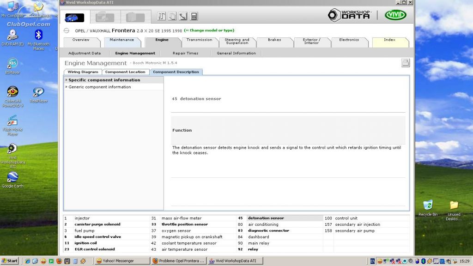Click the green Vivid logo
The width and height of the screenshot is (473, 266).
(x=395, y=15)
